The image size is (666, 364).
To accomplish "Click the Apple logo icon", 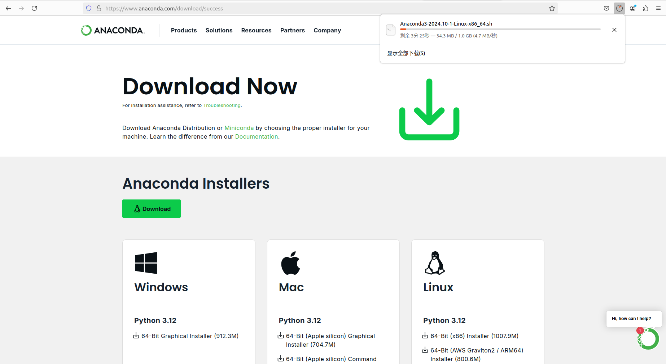I will coord(290,263).
